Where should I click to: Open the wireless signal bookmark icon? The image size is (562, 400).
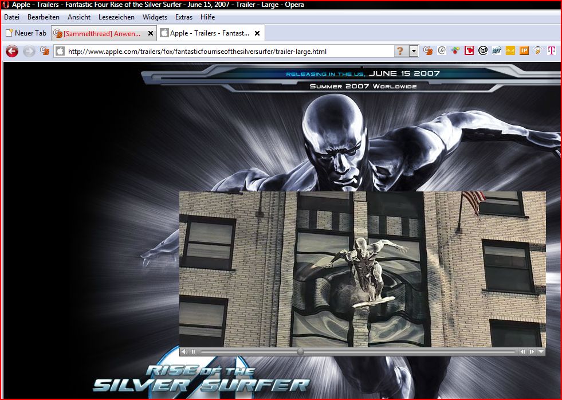pyautogui.click(x=537, y=51)
